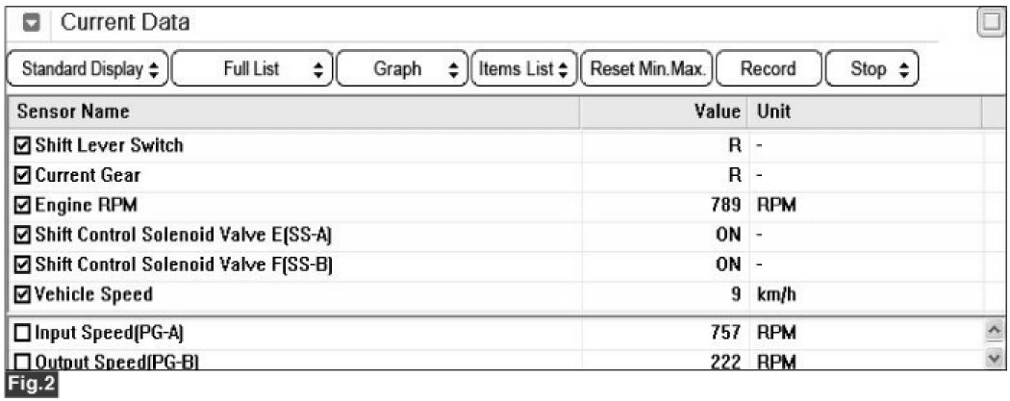
Task: Uncheck the Shift Lever Switch checkbox
Action: [22, 145]
